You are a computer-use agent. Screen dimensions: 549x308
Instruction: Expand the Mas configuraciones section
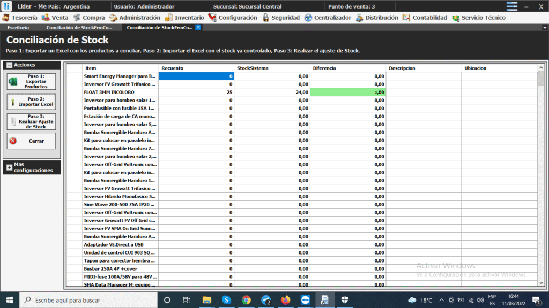click(x=9, y=167)
